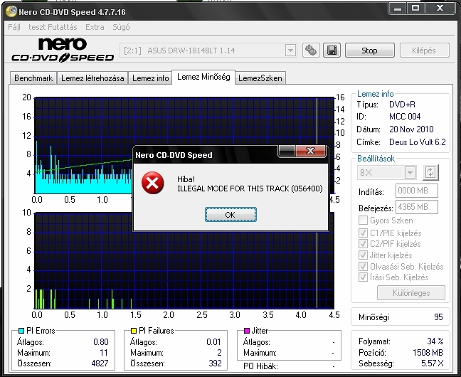The height and width of the screenshot is (377, 461).
Task: Click the PI Errors total 4827
Action: pyautogui.click(x=100, y=363)
